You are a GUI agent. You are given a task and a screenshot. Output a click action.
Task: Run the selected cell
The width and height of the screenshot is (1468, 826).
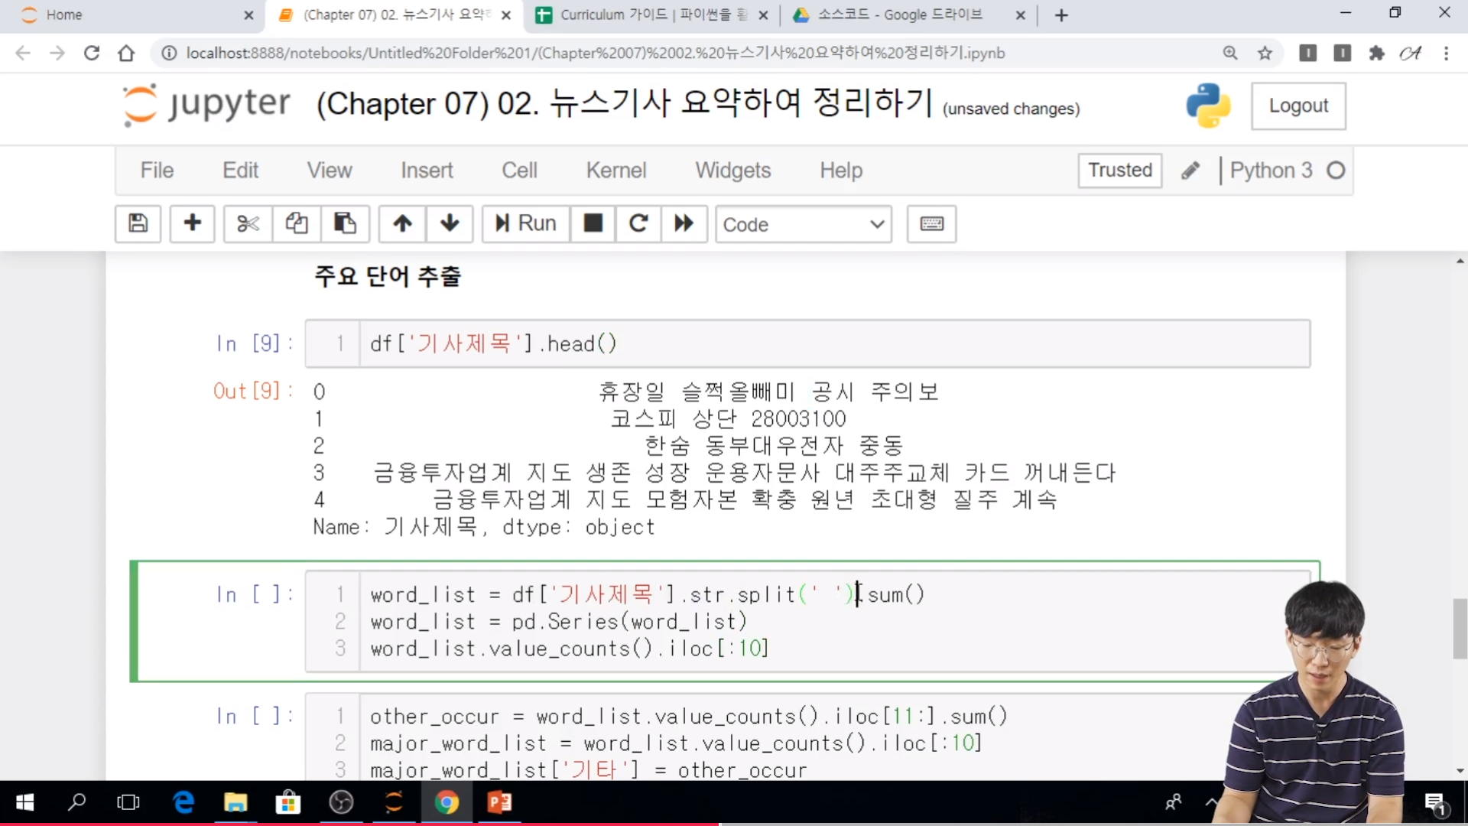click(x=526, y=223)
